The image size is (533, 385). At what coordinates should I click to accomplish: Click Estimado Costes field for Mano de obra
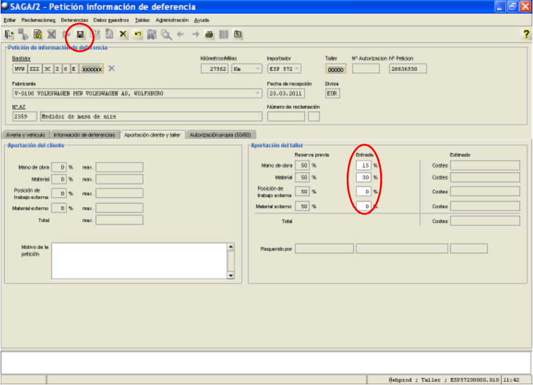(x=485, y=165)
